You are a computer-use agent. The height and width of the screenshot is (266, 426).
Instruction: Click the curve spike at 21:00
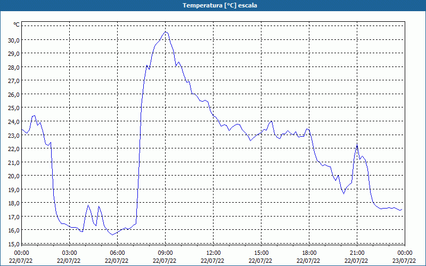click(x=357, y=145)
